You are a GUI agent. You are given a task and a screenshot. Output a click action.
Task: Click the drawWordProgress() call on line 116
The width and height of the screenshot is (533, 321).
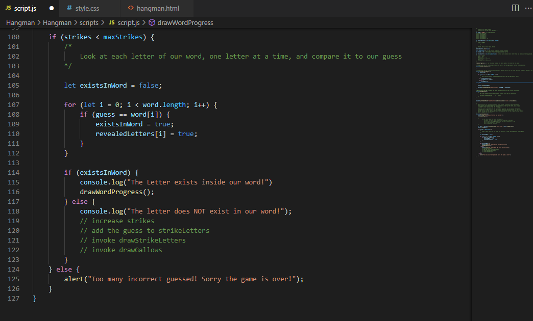click(x=112, y=192)
